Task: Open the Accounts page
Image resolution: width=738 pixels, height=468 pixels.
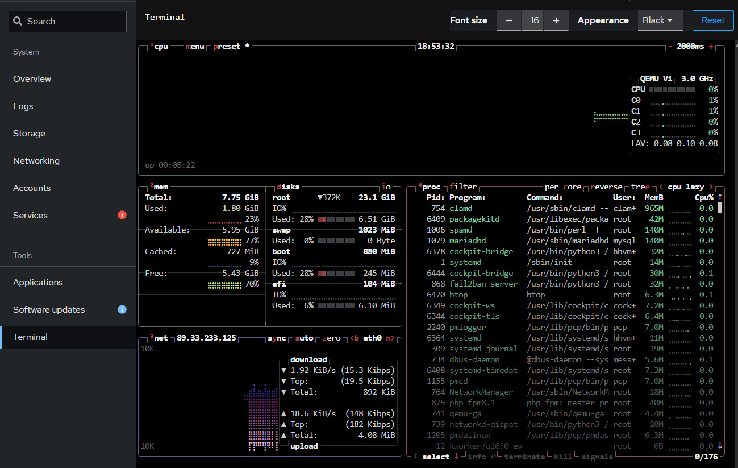Action: pos(68,188)
